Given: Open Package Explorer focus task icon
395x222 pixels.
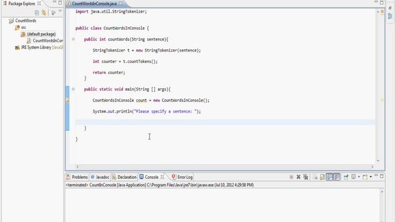Looking at the screenshot, I should point(54,12).
